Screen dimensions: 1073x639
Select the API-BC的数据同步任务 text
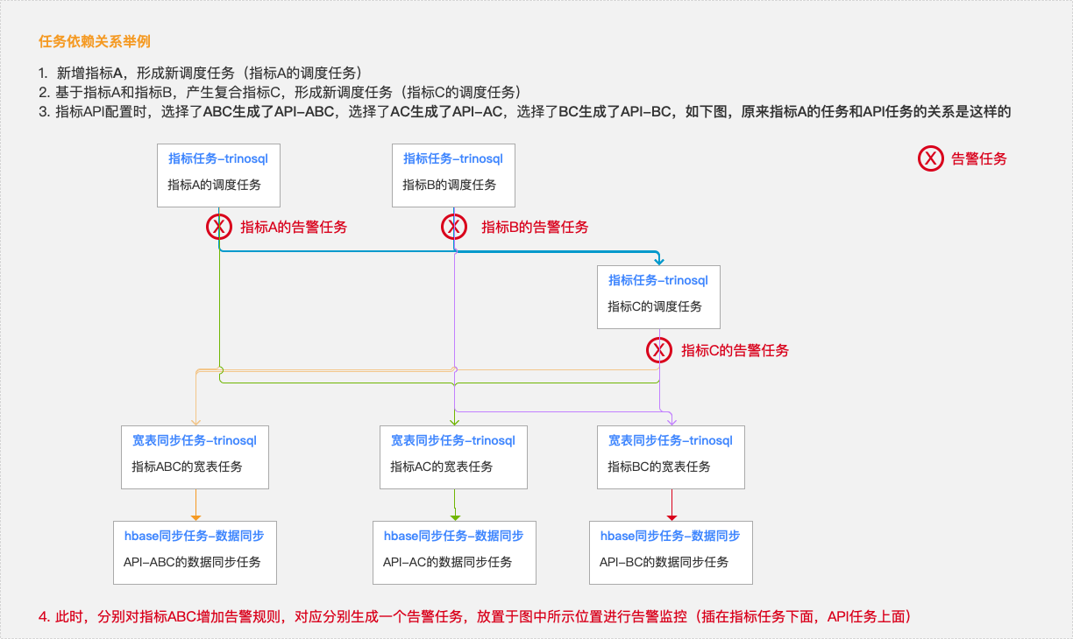click(x=664, y=562)
